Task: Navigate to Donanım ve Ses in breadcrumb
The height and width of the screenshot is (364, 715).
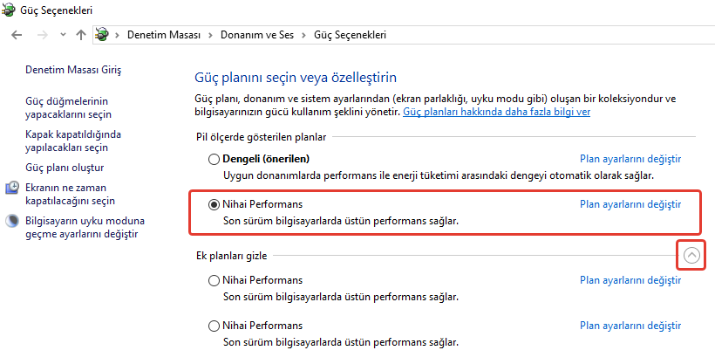Action: (255, 35)
